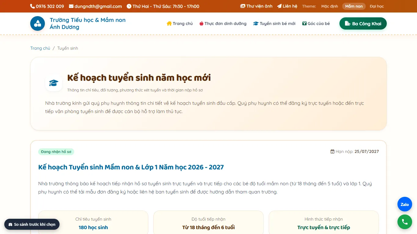Open the Thư viện ảnh link
The height and width of the screenshot is (234, 417).
click(256, 6)
